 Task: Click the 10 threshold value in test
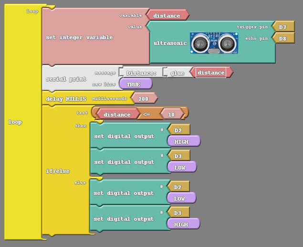point(171,115)
